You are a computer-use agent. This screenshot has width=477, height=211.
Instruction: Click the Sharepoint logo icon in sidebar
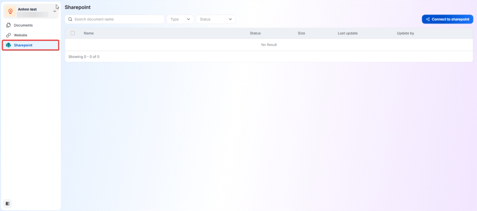point(8,45)
